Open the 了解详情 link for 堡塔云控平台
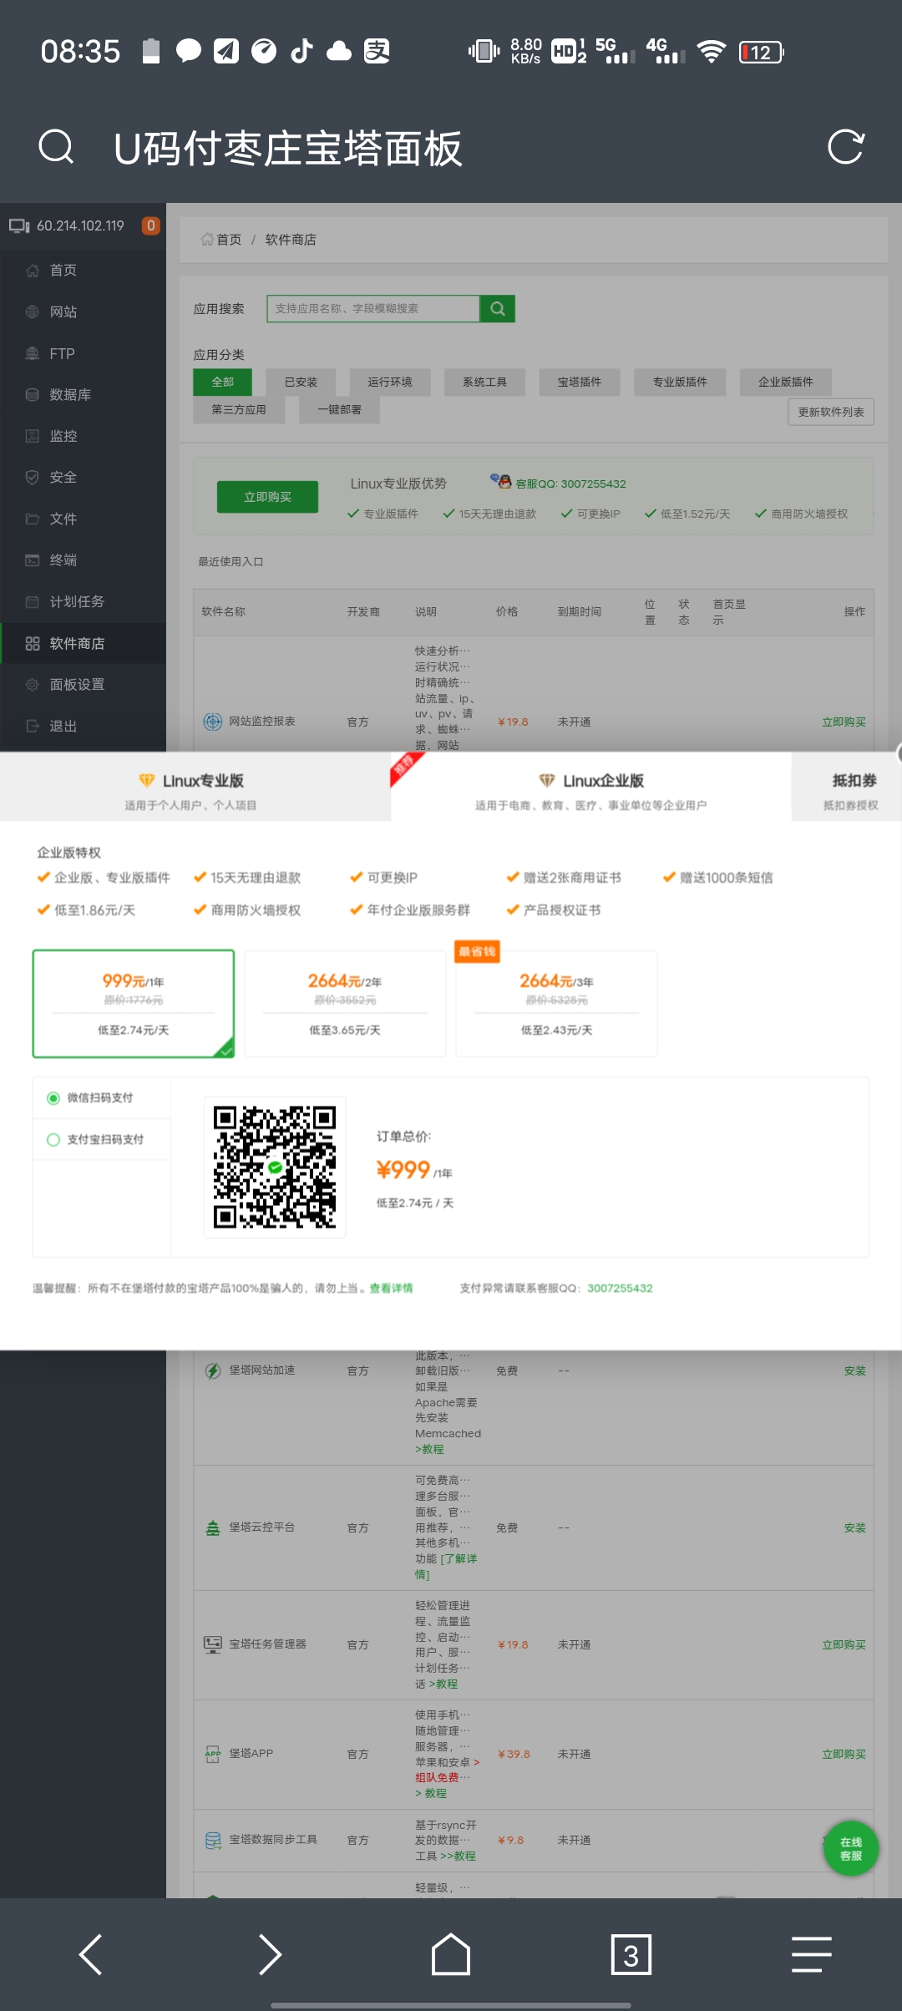The image size is (902, 2011). click(447, 1566)
